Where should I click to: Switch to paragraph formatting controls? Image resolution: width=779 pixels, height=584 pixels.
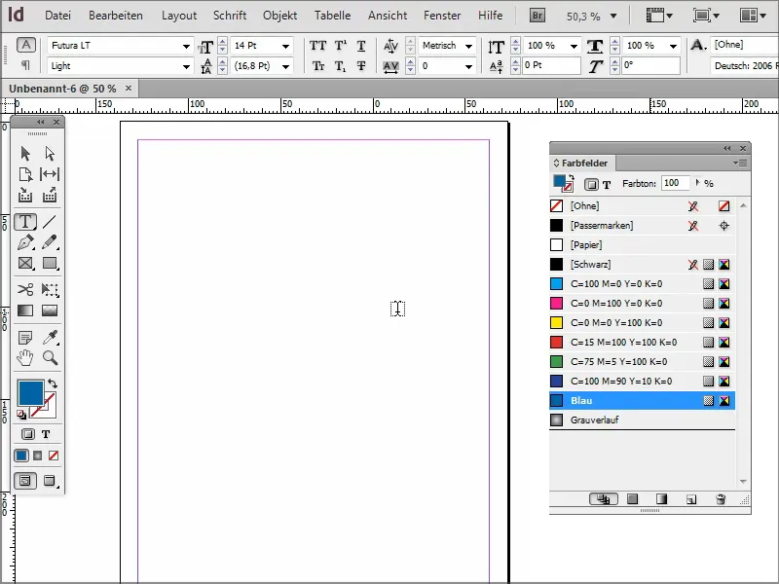point(25,65)
